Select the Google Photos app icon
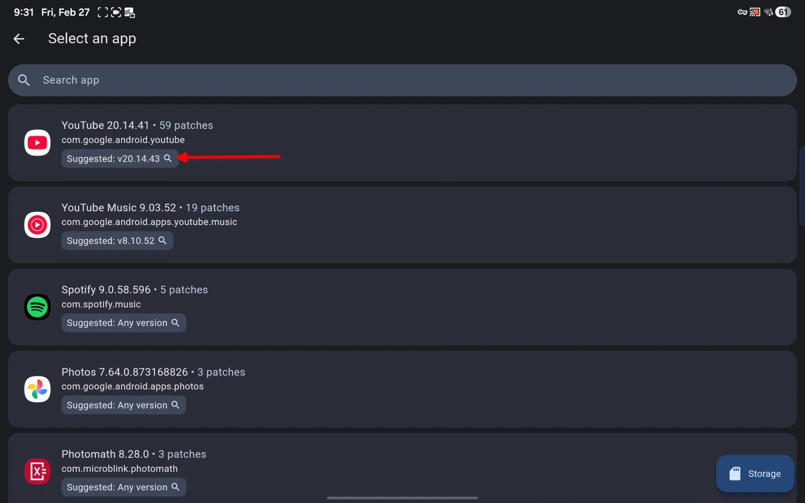The image size is (805, 503). click(37, 389)
